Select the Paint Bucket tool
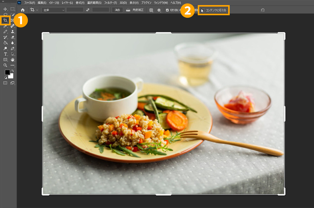The width and height of the screenshot is (314, 208). tap(5, 43)
